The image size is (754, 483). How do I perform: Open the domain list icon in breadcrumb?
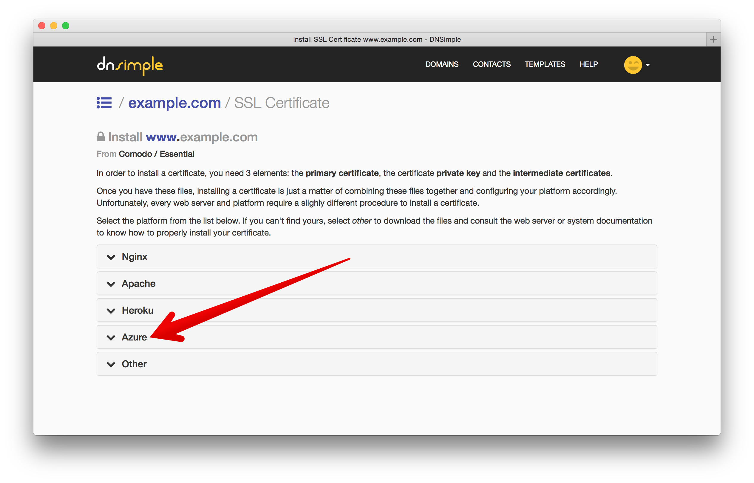click(104, 103)
